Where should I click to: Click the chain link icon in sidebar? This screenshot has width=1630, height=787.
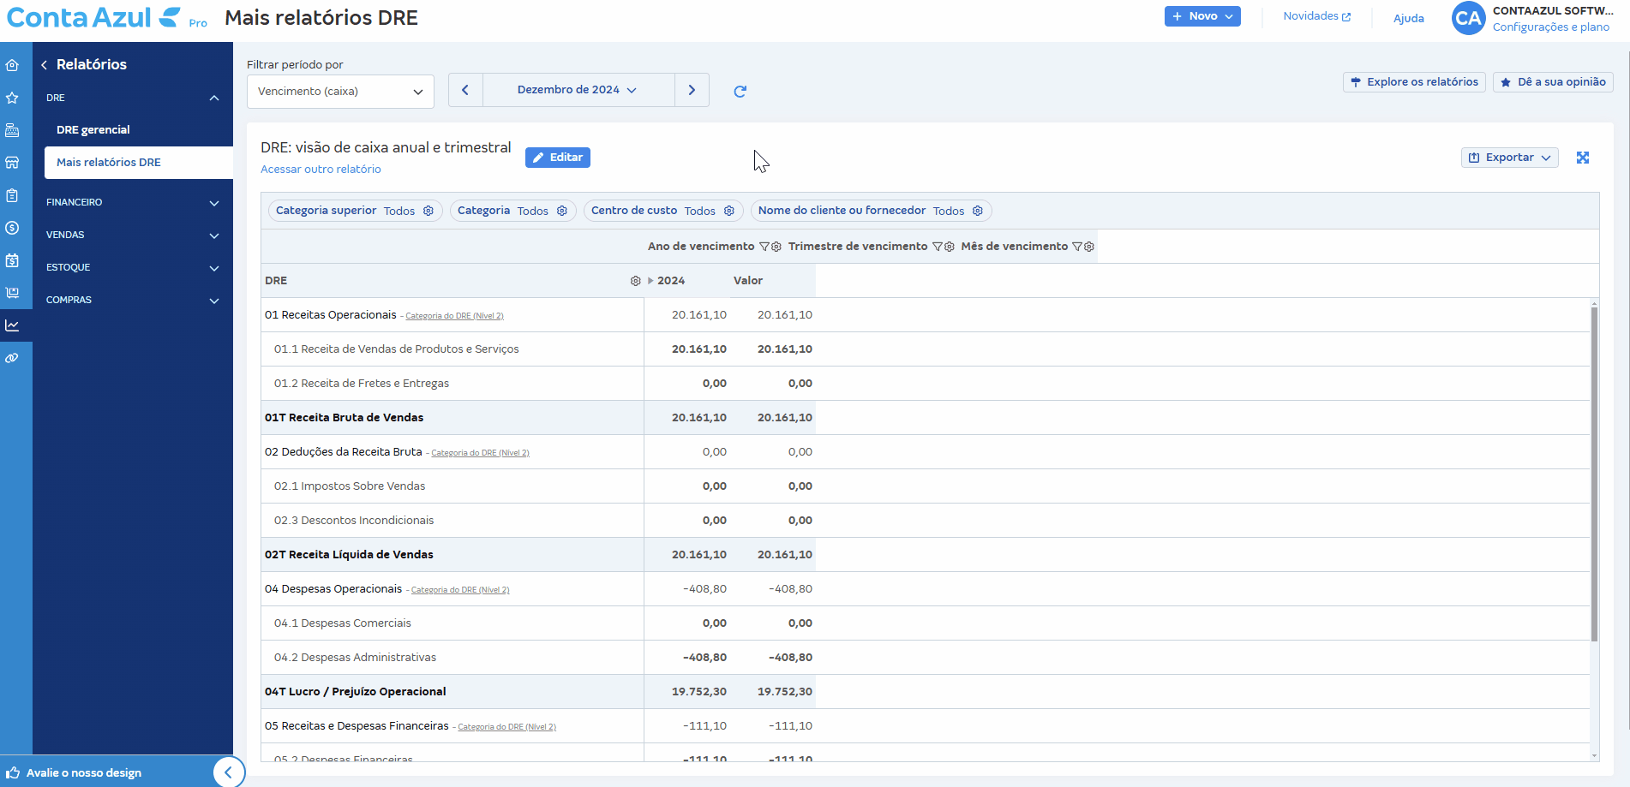click(12, 358)
